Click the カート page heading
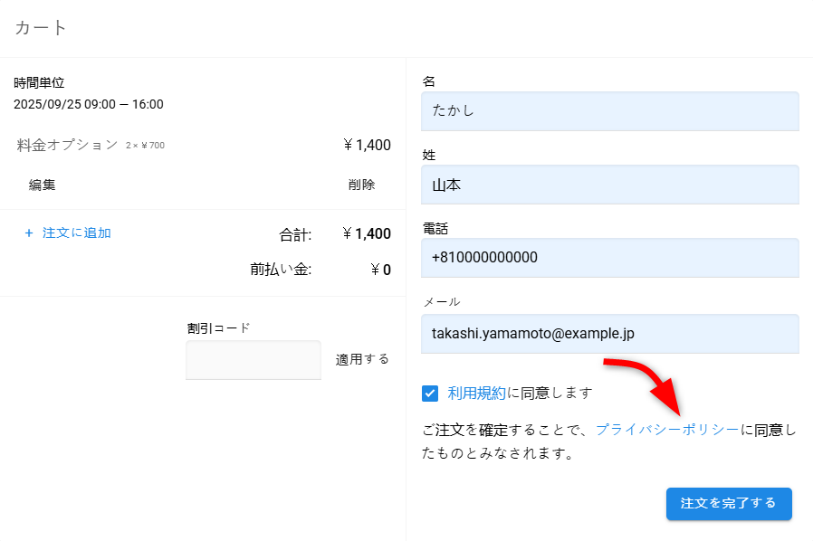The width and height of the screenshot is (813, 541). pos(42,27)
